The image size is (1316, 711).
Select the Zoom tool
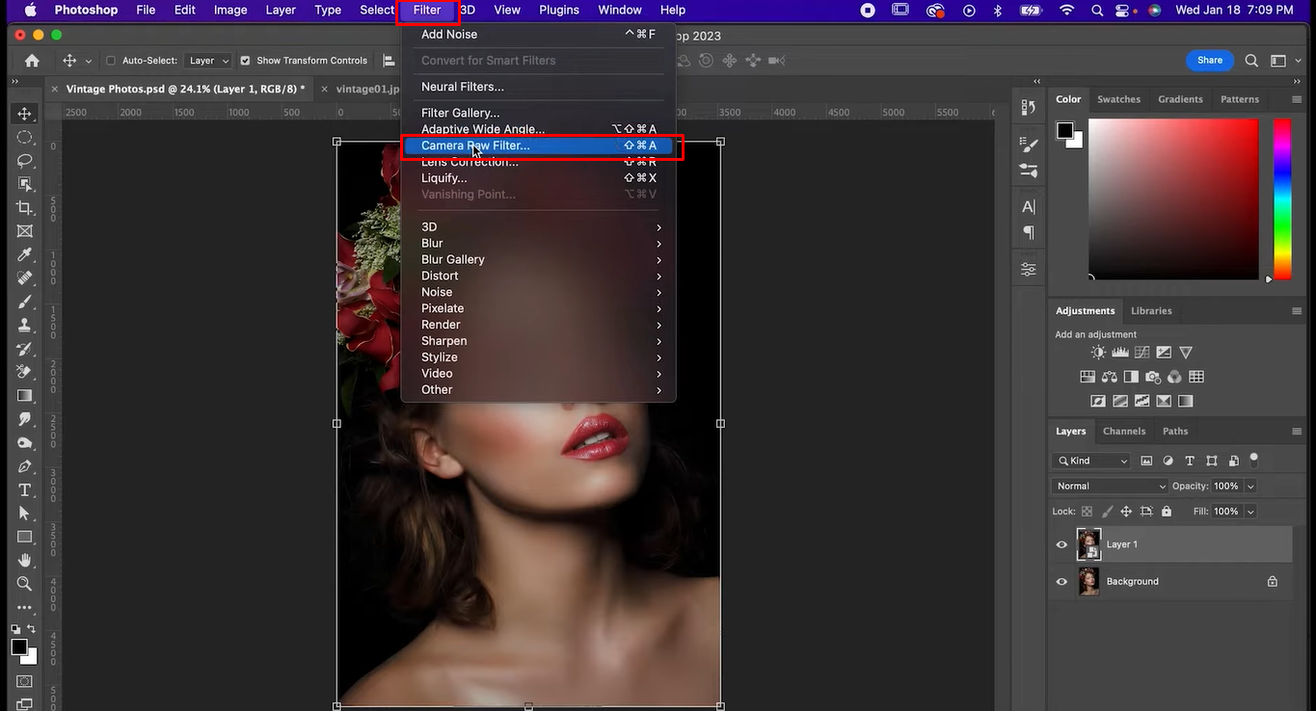tap(25, 584)
